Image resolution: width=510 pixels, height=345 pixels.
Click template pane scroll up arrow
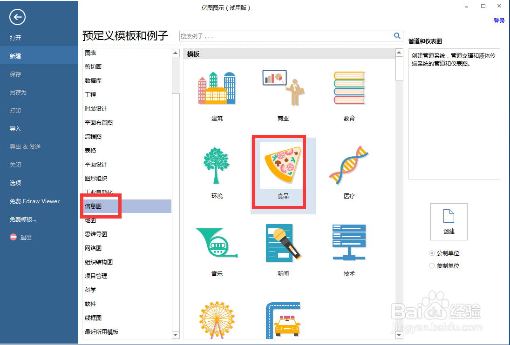pyautogui.click(x=399, y=53)
